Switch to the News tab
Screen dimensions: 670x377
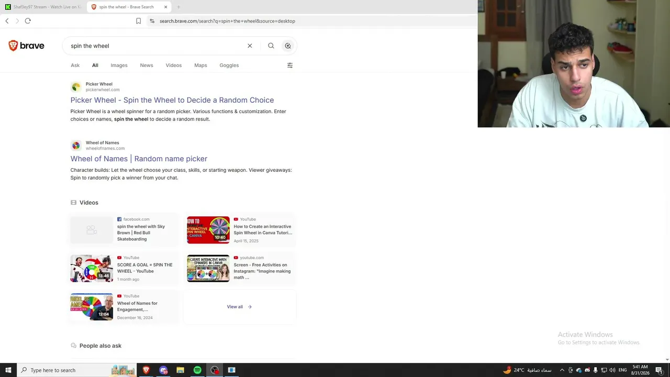147,65
